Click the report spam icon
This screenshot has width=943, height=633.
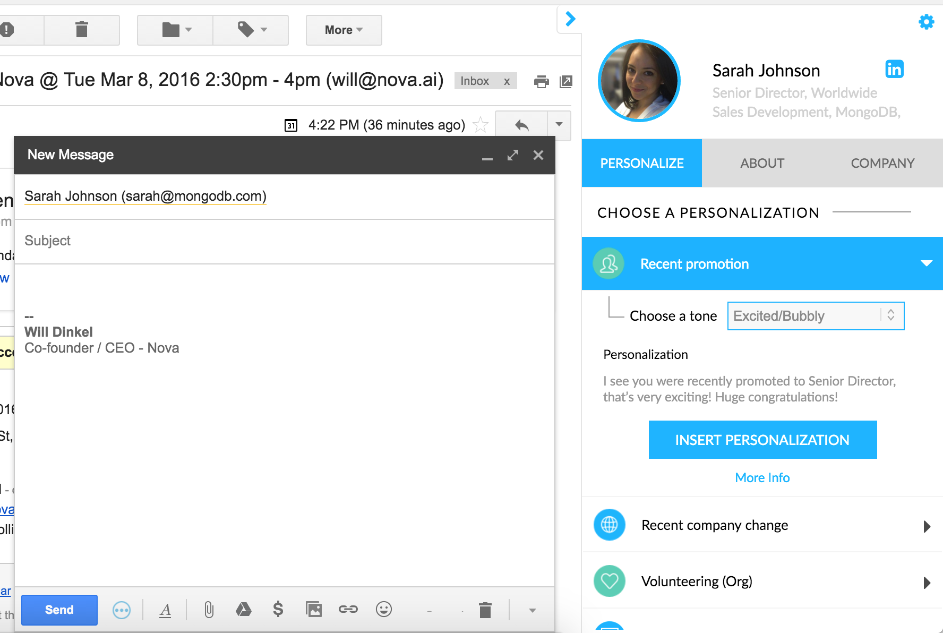(x=7, y=30)
